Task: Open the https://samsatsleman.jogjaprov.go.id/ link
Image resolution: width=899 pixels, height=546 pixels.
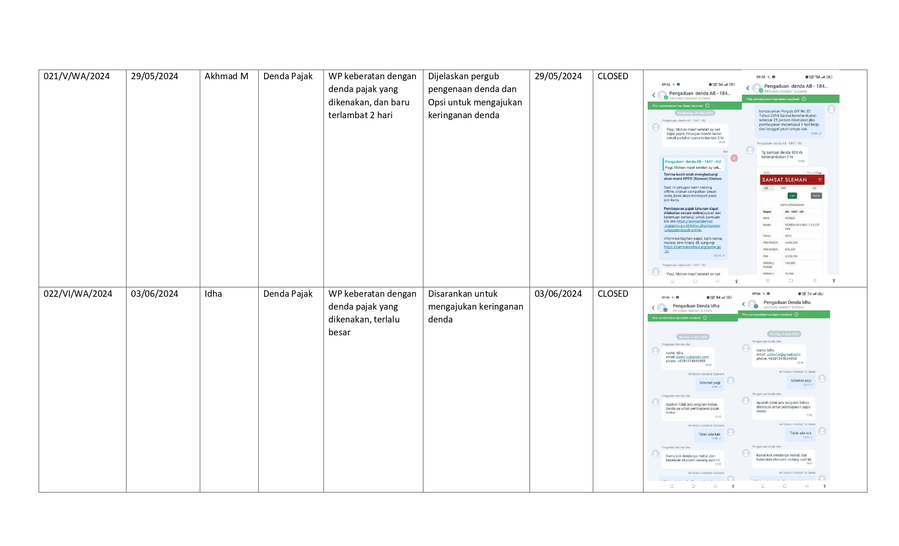Action: [692, 249]
